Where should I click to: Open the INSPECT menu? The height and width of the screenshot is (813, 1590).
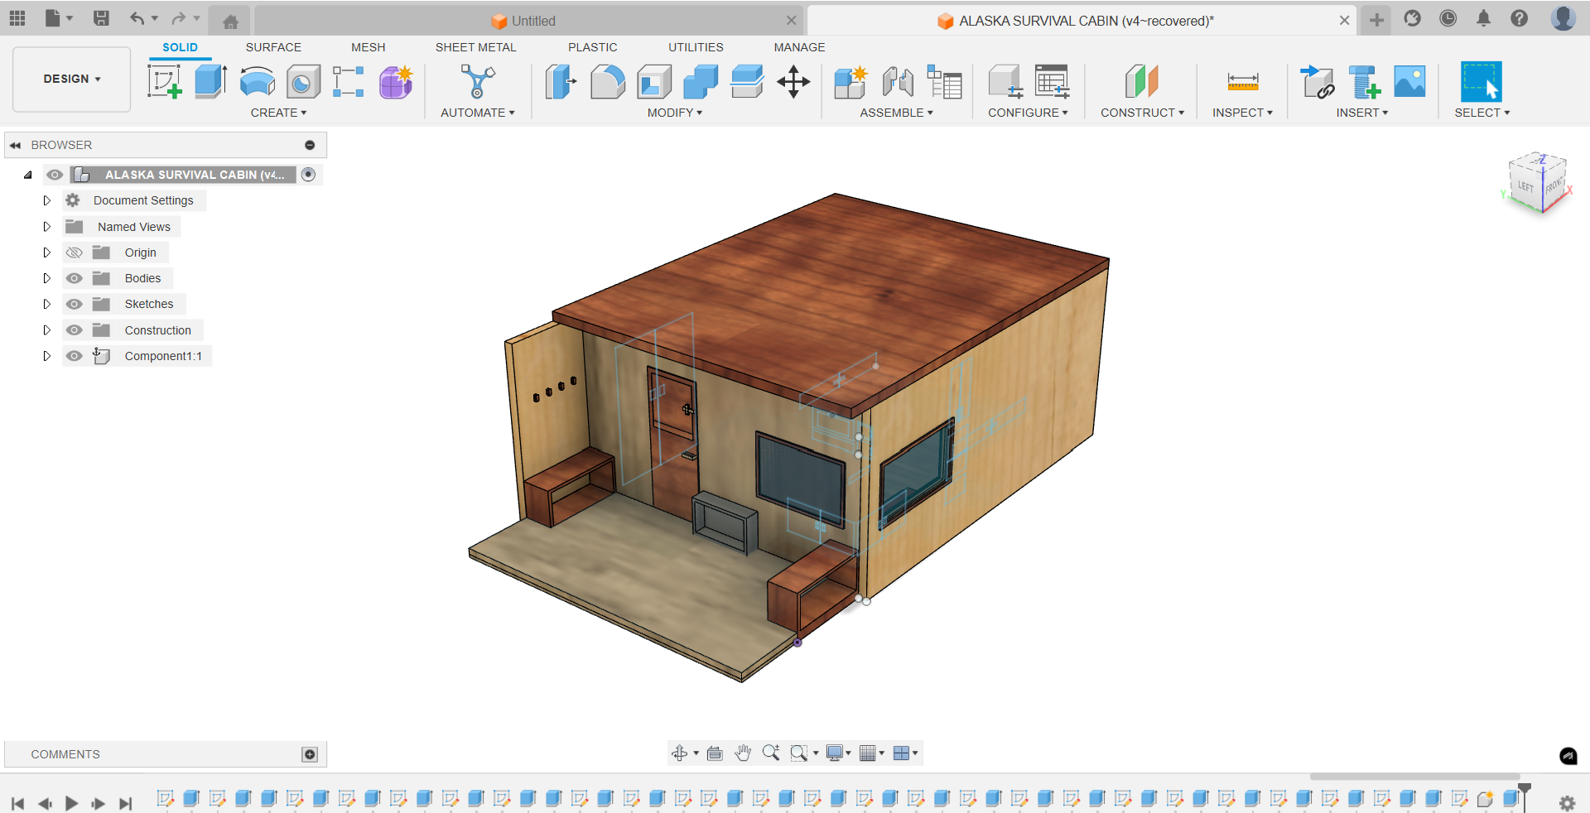point(1242,113)
